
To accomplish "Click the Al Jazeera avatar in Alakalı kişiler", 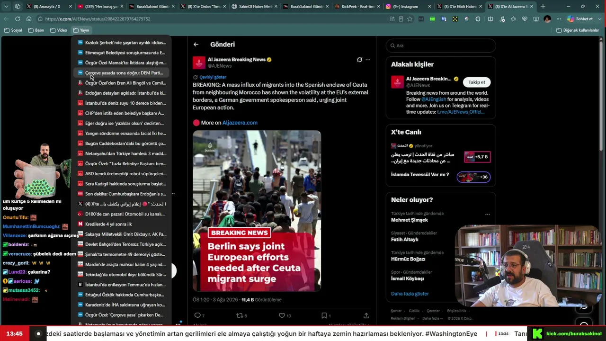I will (397, 82).
